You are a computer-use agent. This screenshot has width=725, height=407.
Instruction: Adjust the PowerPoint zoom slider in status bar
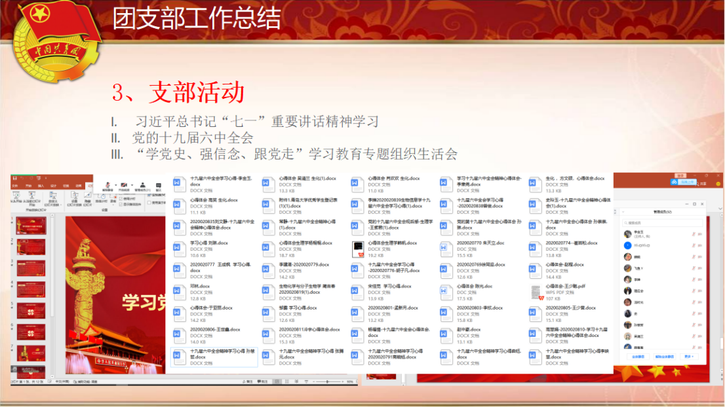(x=328, y=381)
